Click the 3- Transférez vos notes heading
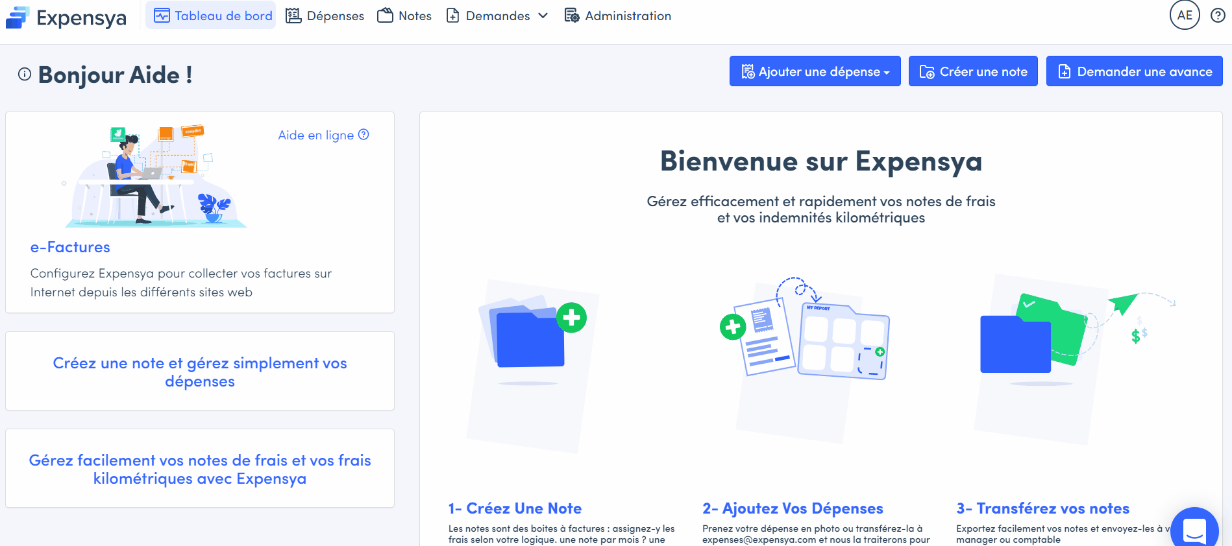 (1042, 508)
